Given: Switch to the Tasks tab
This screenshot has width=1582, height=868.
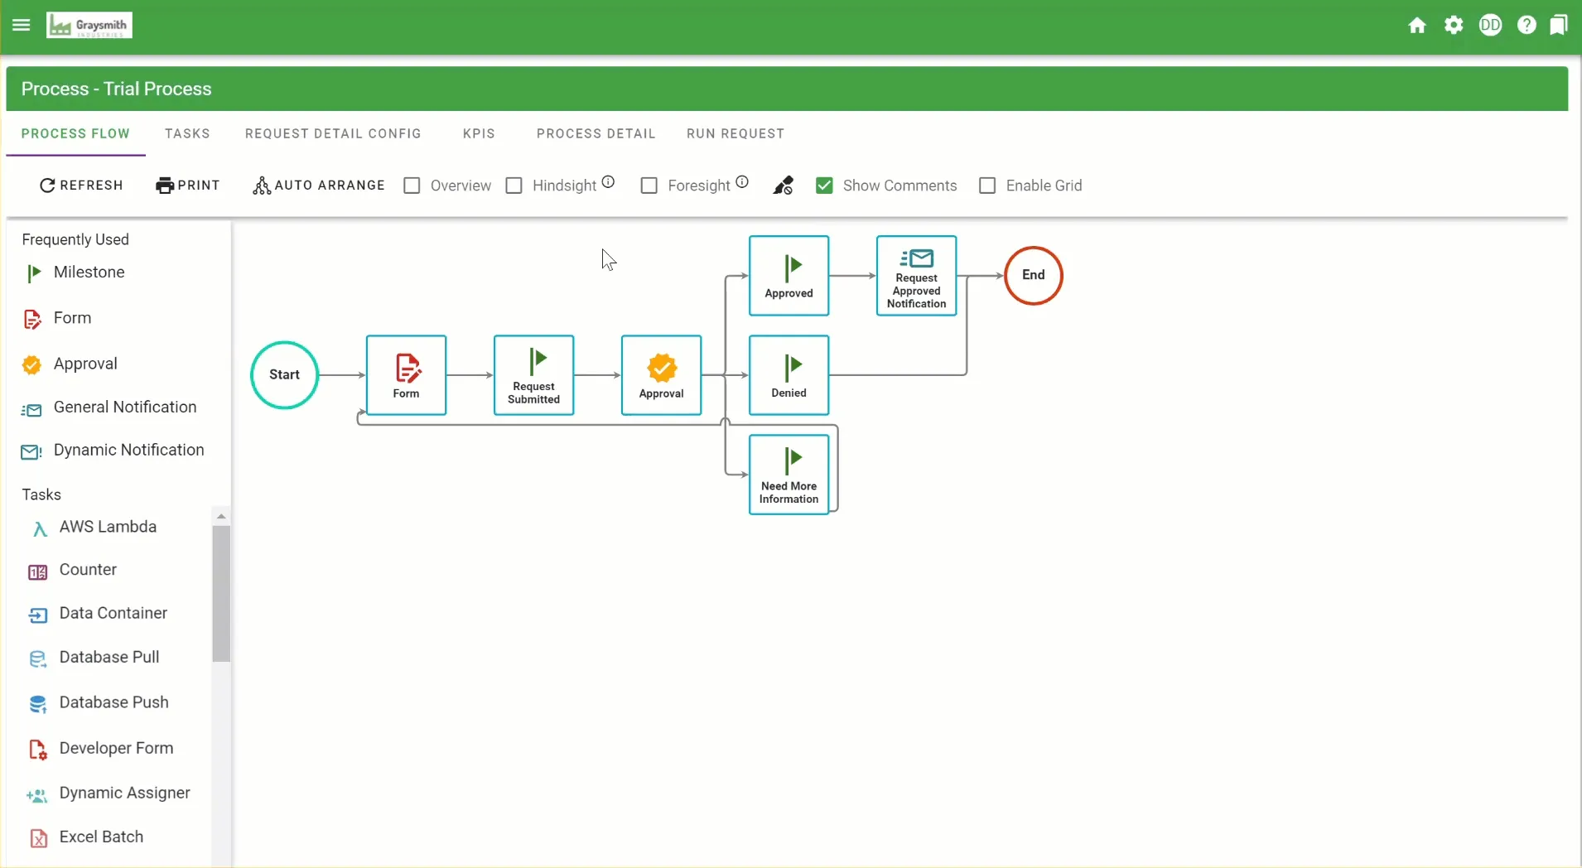Looking at the screenshot, I should (187, 133).
